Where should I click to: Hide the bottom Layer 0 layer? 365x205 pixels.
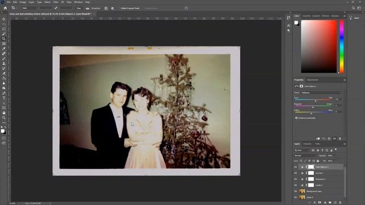pyautogui.click(x=295, y=197)
